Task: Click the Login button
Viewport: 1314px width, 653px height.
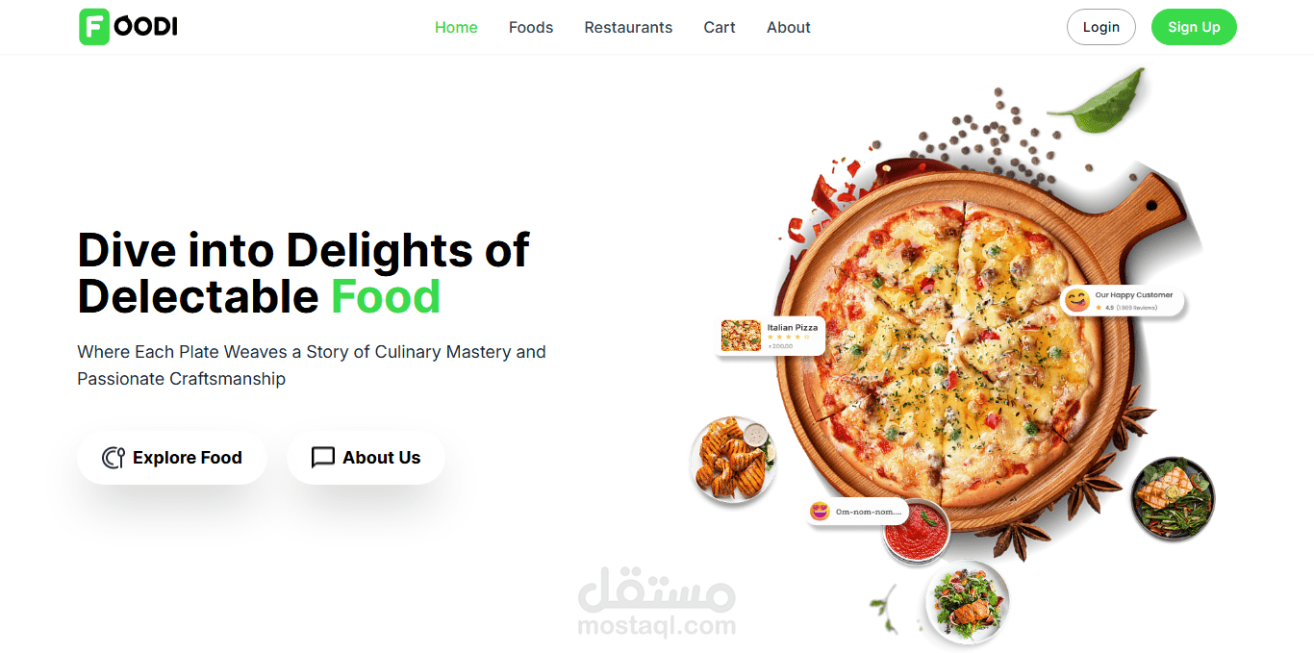Action: pos(1101,27)
